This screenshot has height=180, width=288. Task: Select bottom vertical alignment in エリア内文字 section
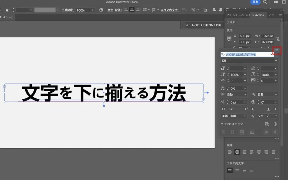[x=245, y=170]
